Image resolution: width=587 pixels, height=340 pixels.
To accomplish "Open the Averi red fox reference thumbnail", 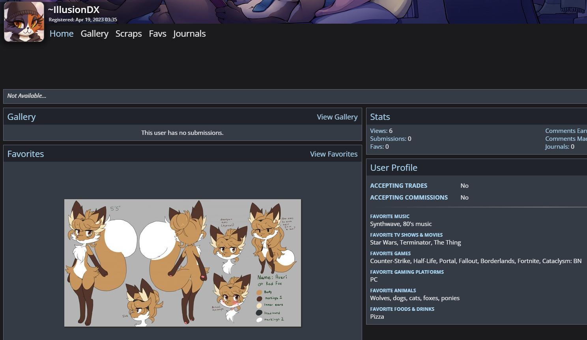I will [x=183, y=263].
